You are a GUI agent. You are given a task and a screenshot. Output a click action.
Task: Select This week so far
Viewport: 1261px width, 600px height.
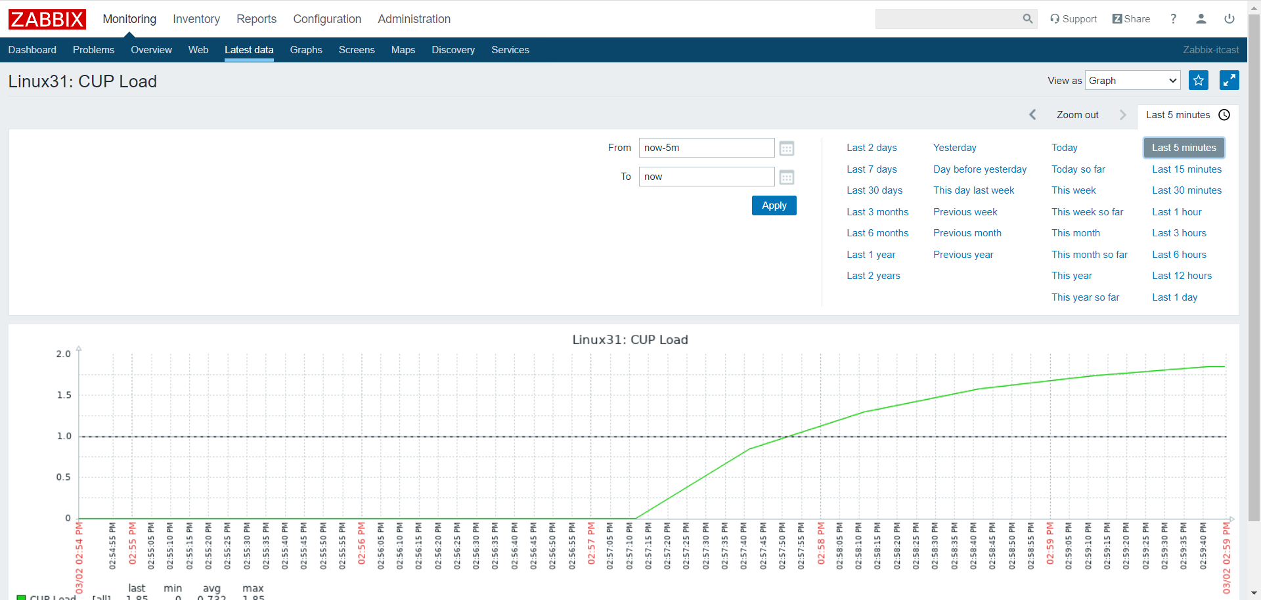coord(1087,212)
